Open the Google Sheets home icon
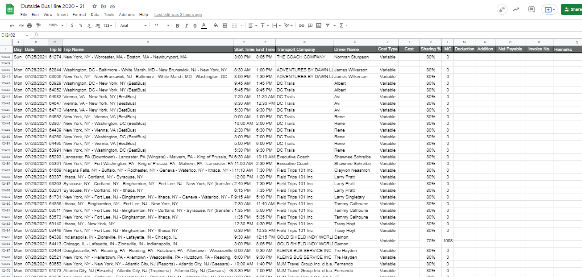582x277 pixels. [x=10, y=10]
